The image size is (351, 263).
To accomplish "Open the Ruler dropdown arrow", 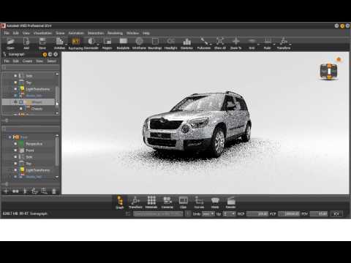I will click(274, 45).
